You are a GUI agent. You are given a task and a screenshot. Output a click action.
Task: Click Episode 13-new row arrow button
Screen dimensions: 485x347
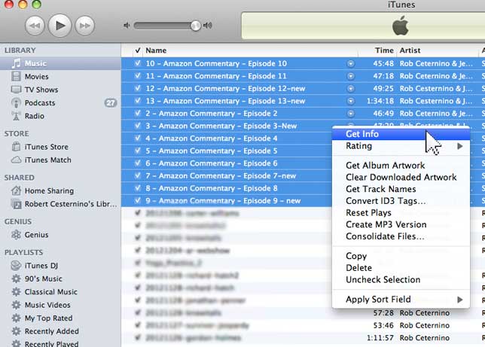[x=351, y=101]
